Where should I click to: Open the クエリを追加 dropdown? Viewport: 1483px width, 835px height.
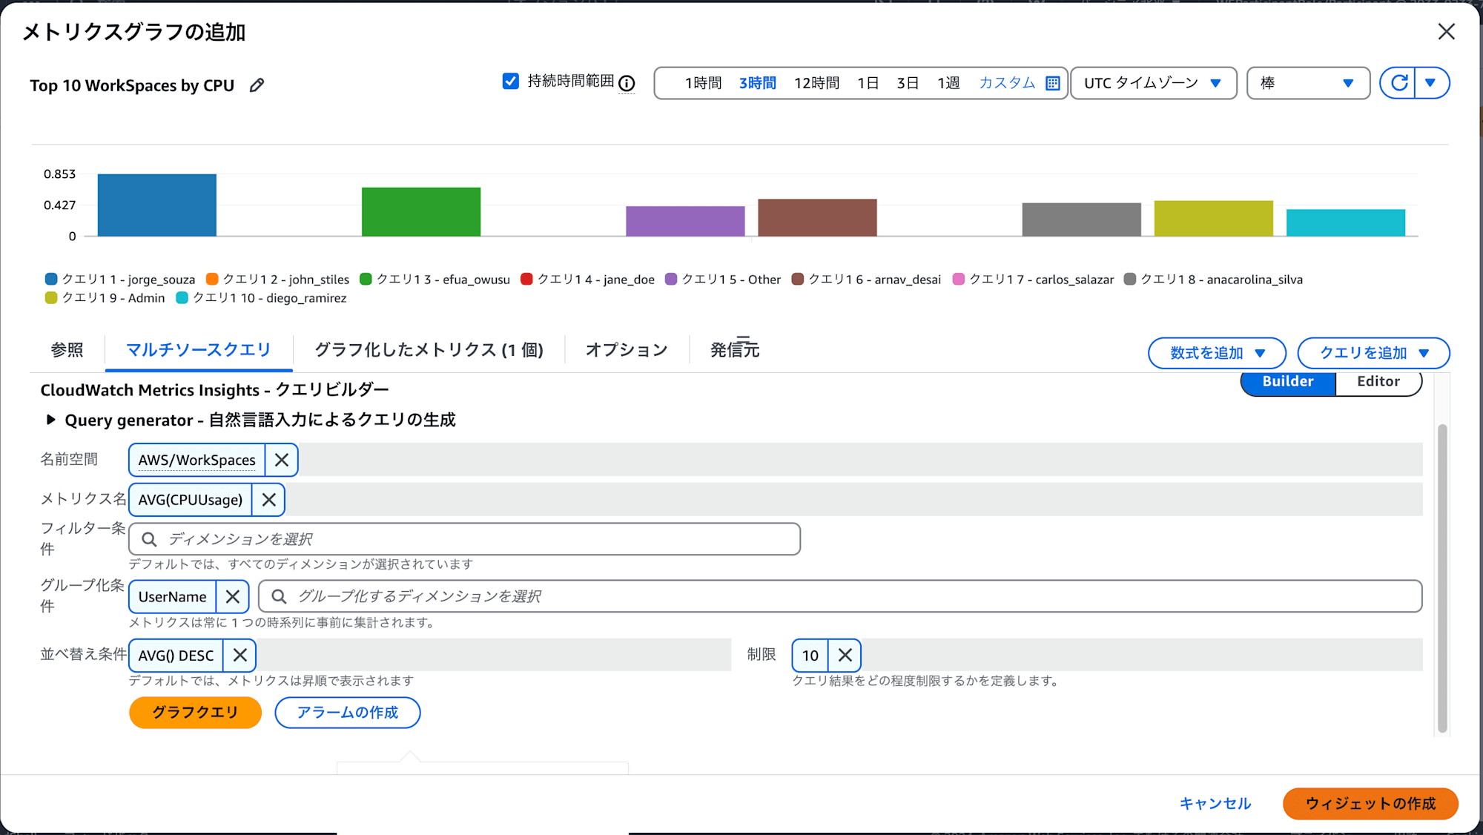tap(1373, 353)
